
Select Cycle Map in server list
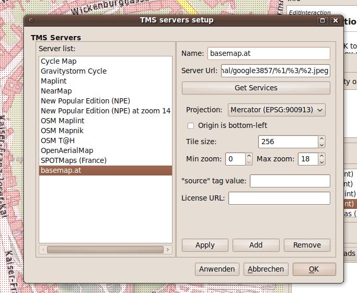[59, 61]
